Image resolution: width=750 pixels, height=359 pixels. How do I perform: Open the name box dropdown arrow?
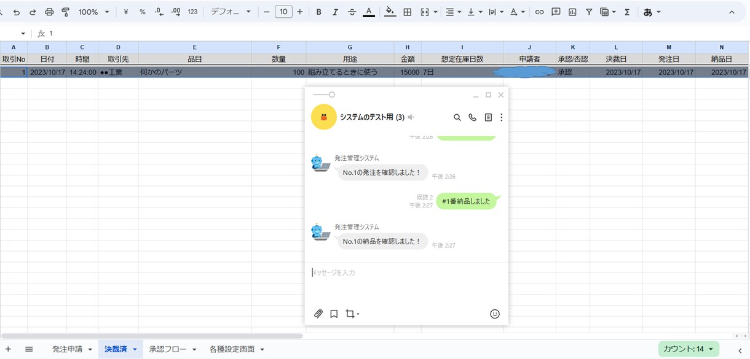coord(23,34)
